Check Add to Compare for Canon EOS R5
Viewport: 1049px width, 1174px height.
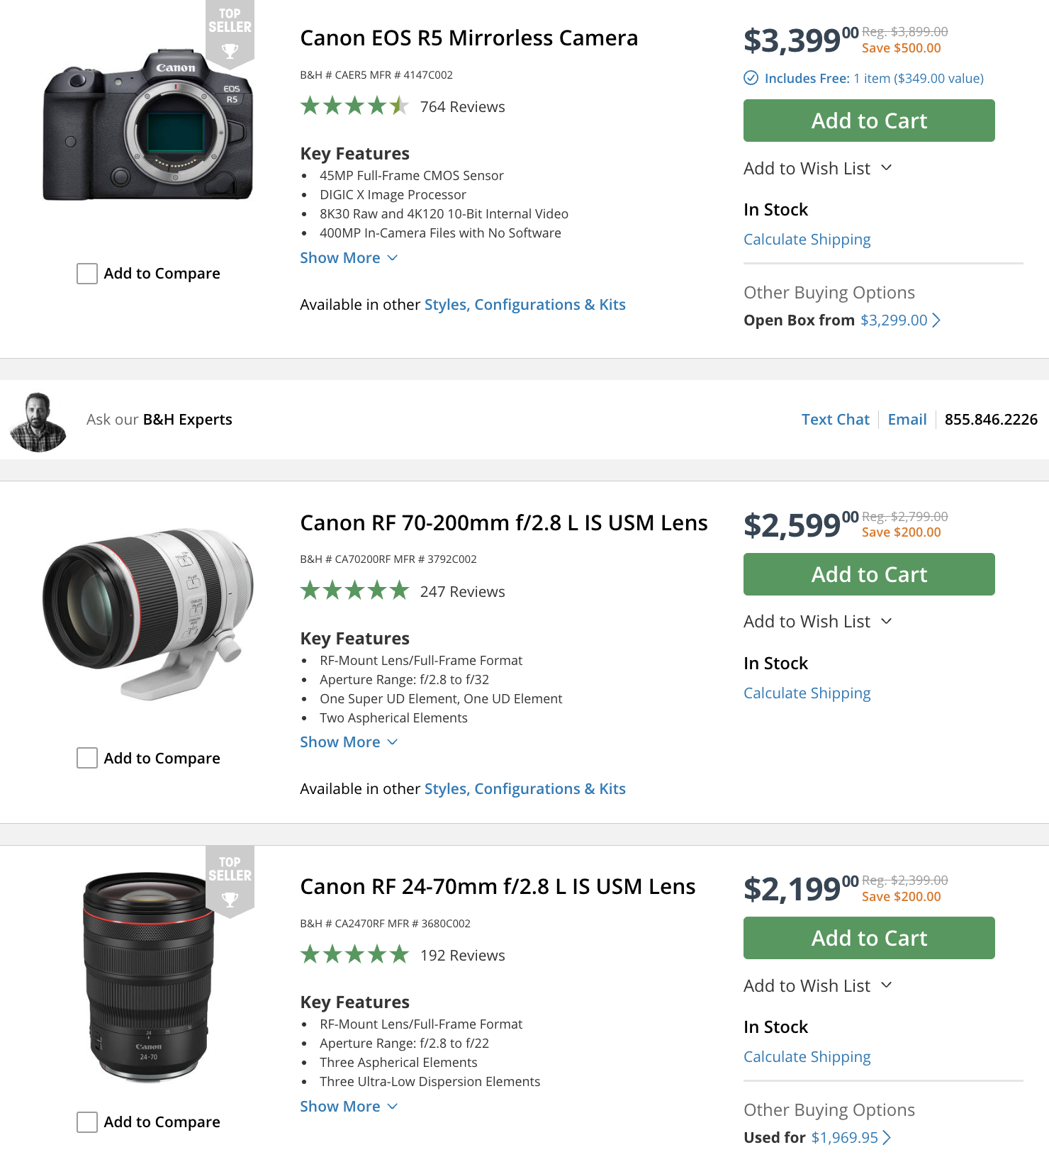(x=87, y=274)
